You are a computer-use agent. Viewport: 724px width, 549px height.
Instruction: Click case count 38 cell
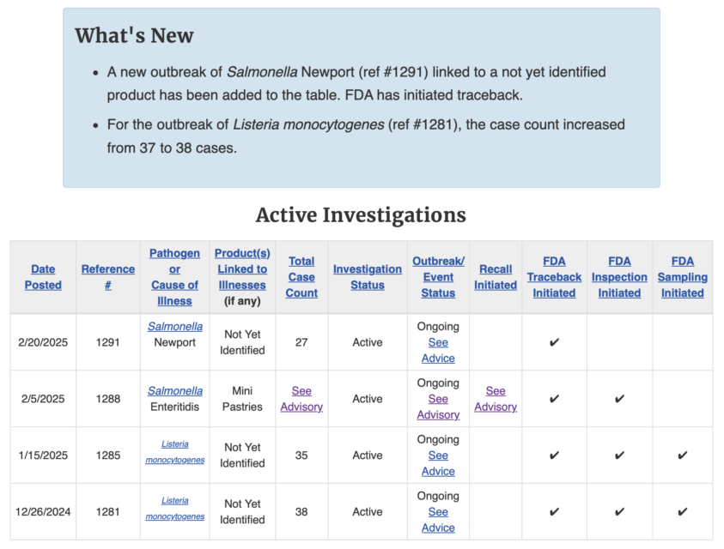click(x=301, y=511)
